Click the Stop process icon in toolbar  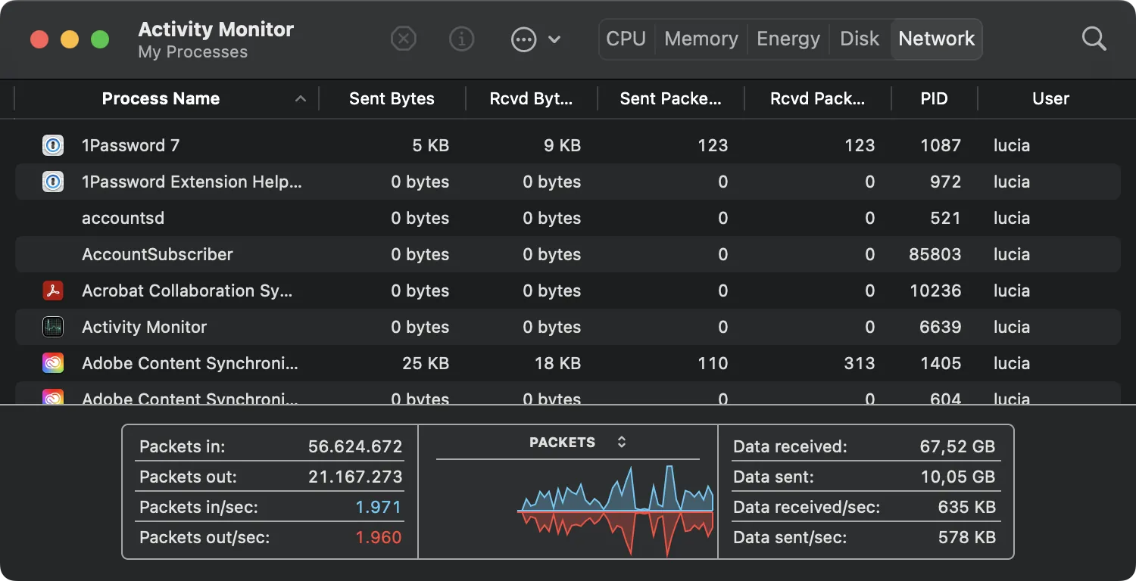tap(404, 39)
